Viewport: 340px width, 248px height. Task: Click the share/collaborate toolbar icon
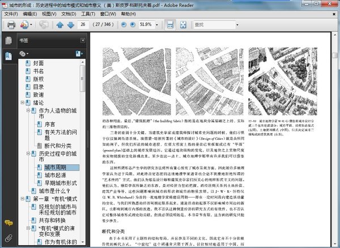(x=44, y=25)
